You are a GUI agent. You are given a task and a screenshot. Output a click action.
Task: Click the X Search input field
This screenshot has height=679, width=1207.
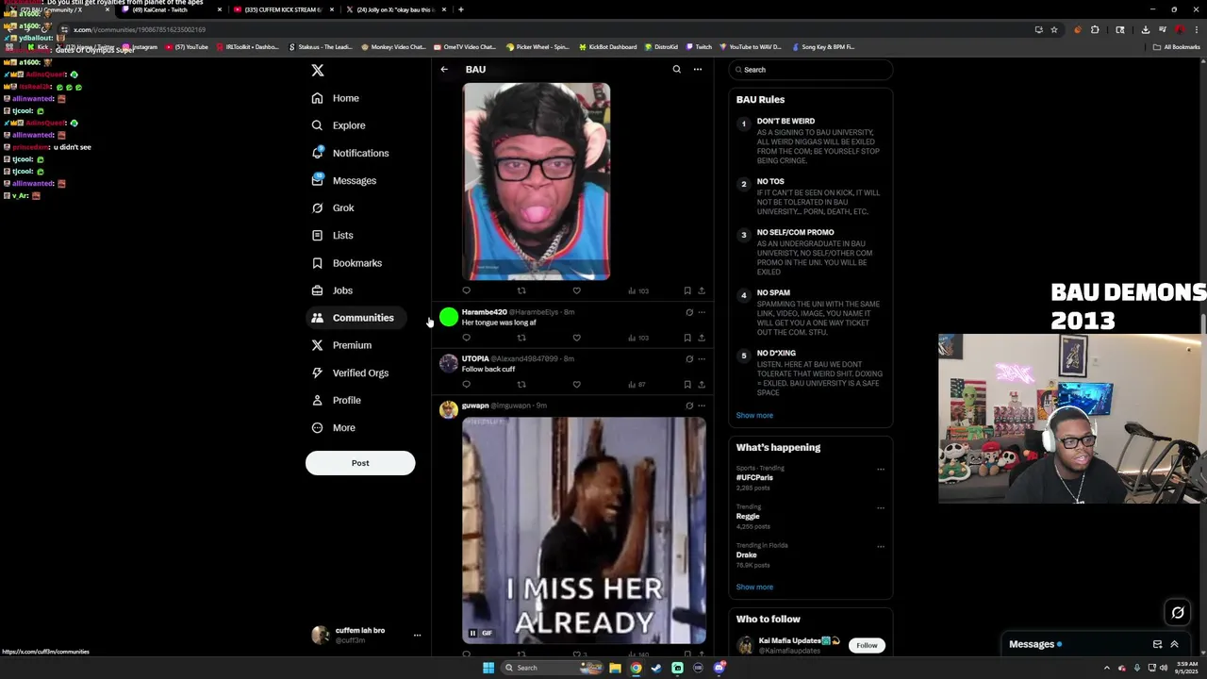pyautogui.click(x=810, y=70)
